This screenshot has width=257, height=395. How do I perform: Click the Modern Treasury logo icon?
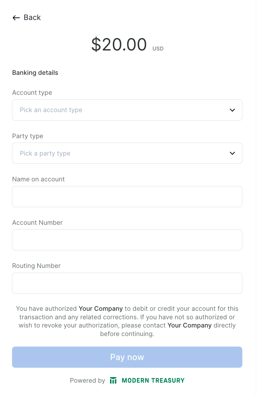[113, 380]
